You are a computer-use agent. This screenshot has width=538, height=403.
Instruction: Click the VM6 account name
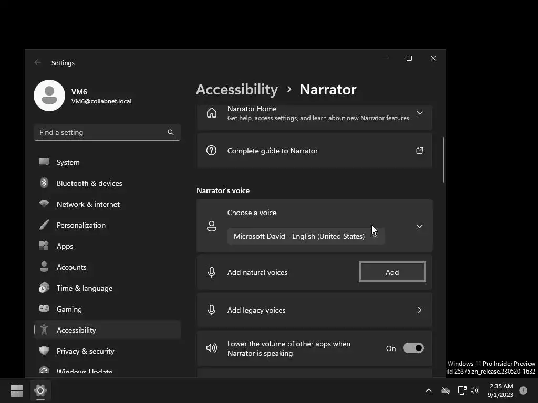pyautogui.click(x=79, y=92)
